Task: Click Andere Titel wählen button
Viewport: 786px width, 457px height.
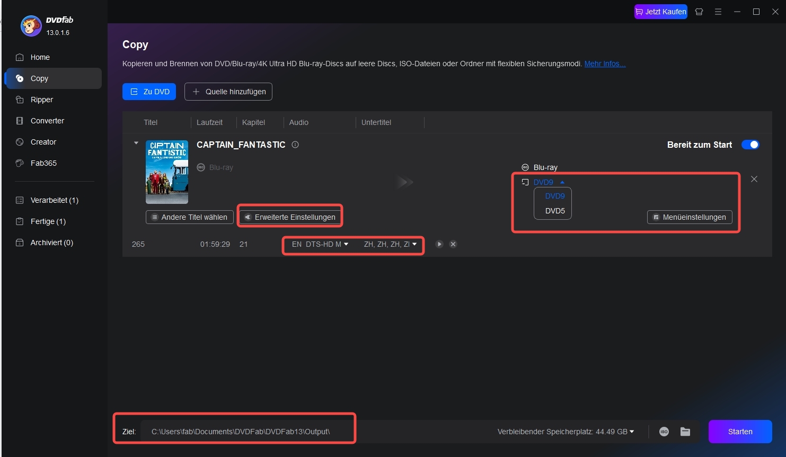Action: [x=189, y=217]
